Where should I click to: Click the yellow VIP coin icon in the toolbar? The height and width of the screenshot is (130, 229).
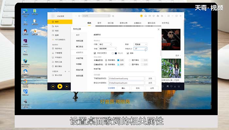coord(141,16)
